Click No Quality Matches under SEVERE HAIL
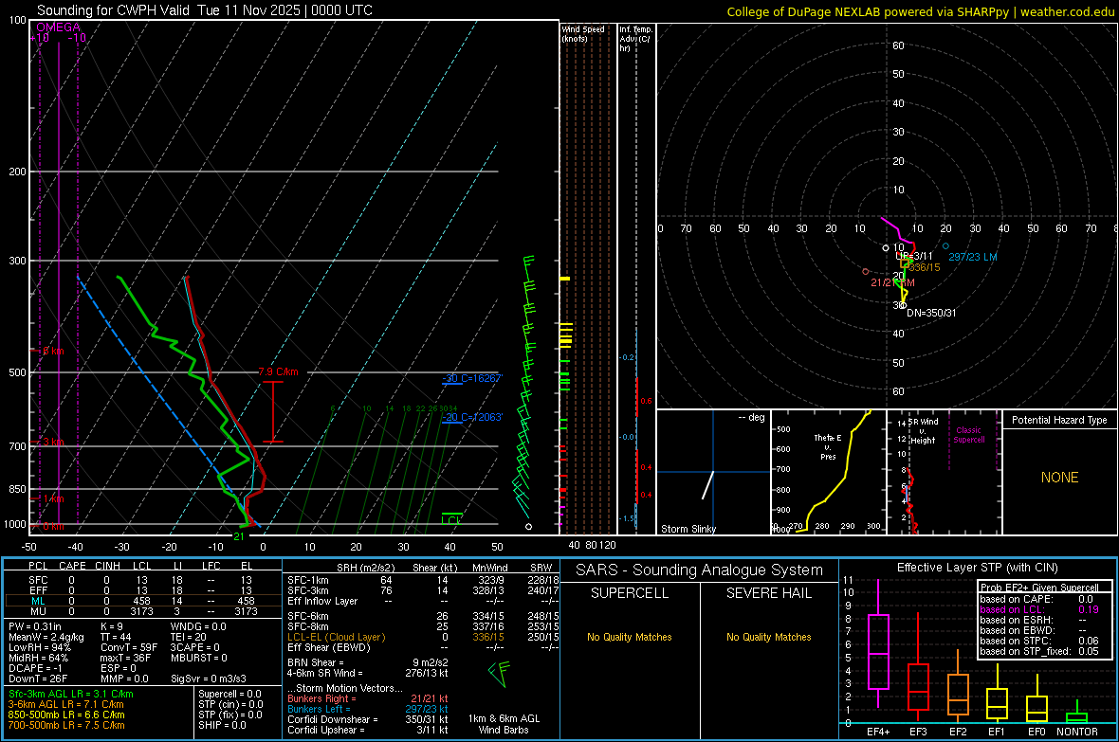Screen dimensions: 1119x742 tap(768, 637)
